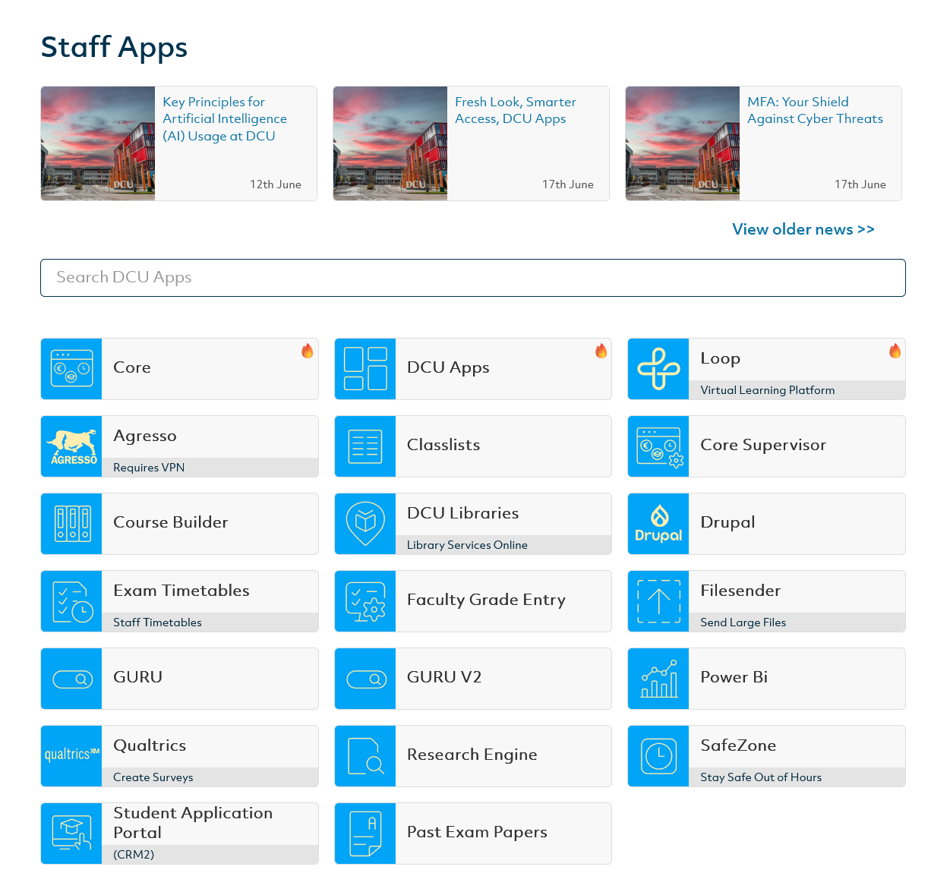Image resolution: width=950 pixels, height=895 pixels.
Task: Open the Drupal logo icon
Action: (658, 524)
